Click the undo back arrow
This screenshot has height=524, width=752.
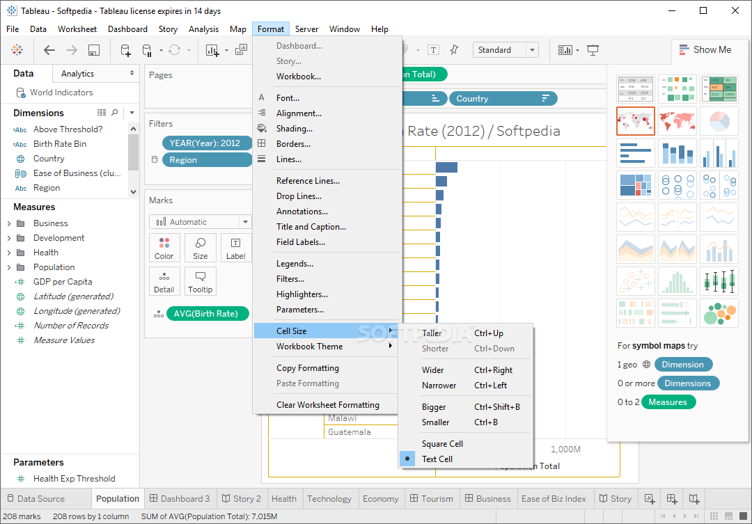coord(49,50)
